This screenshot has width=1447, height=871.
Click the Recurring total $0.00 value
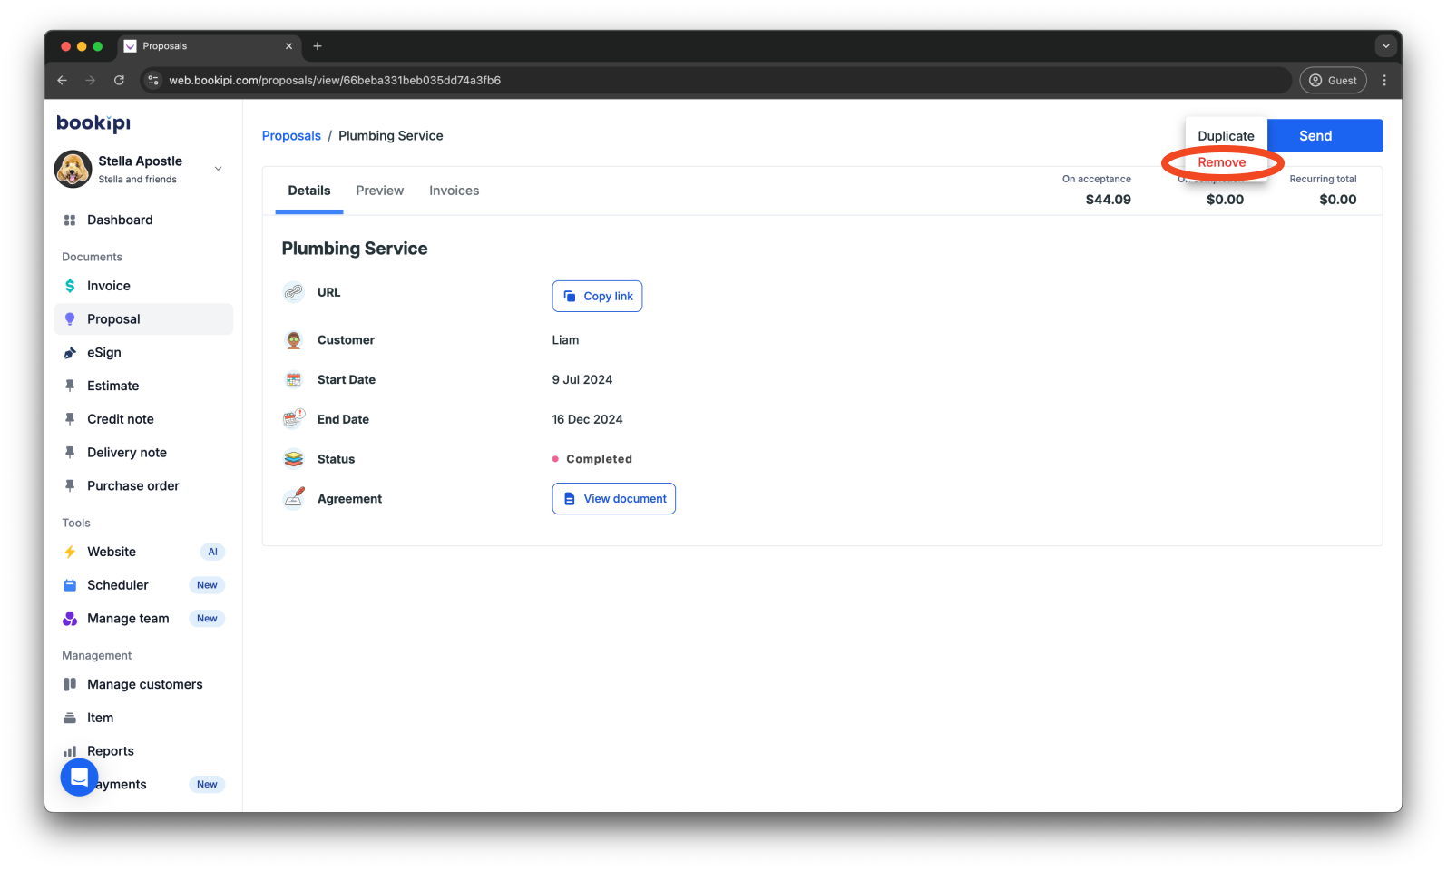(1337, 200)
